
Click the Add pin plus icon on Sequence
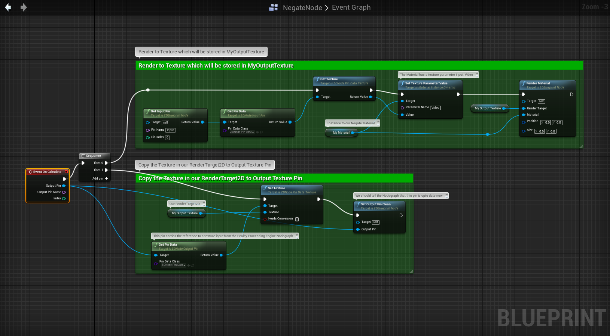(107, 178)
